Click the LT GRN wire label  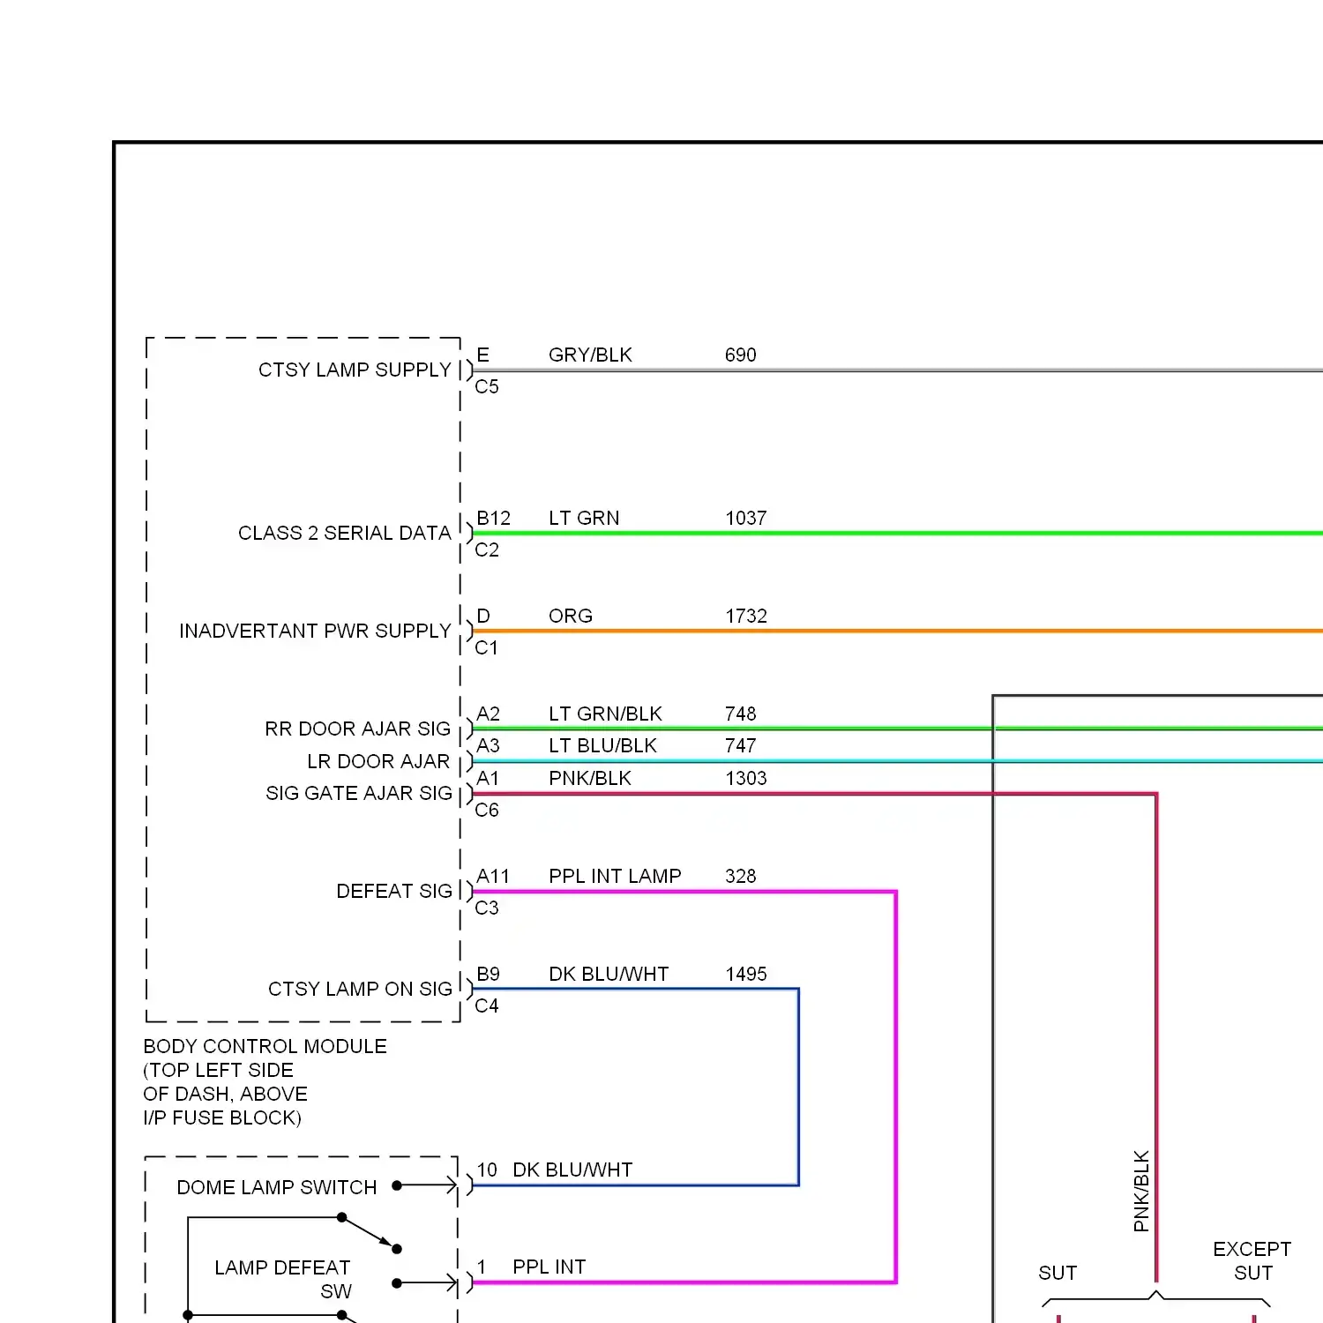click(584, 518)
